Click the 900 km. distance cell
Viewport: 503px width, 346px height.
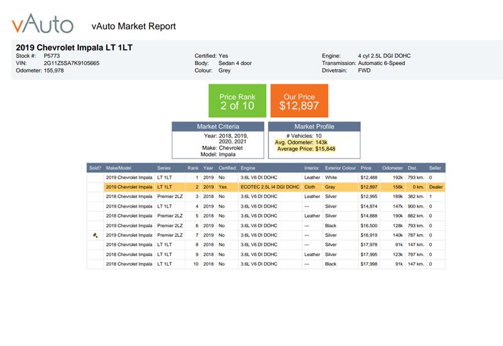pyautogui.click(x=416, y=206)
